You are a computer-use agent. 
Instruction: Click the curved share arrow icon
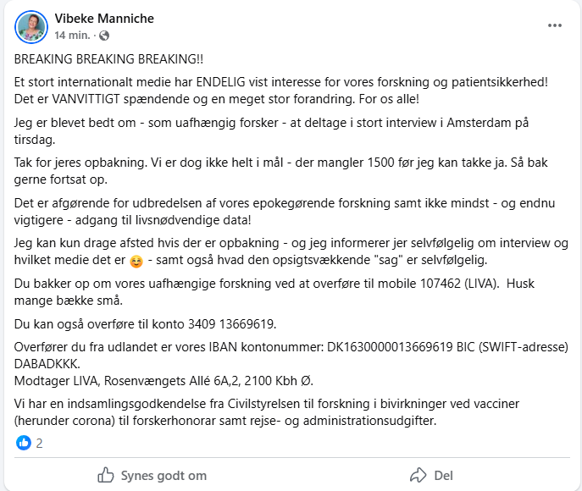(418, 475)
